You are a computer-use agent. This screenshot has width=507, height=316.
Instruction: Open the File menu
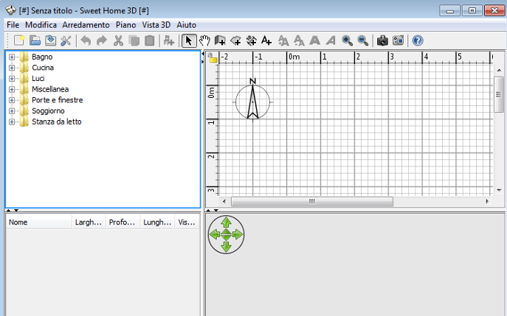(13, 25)
